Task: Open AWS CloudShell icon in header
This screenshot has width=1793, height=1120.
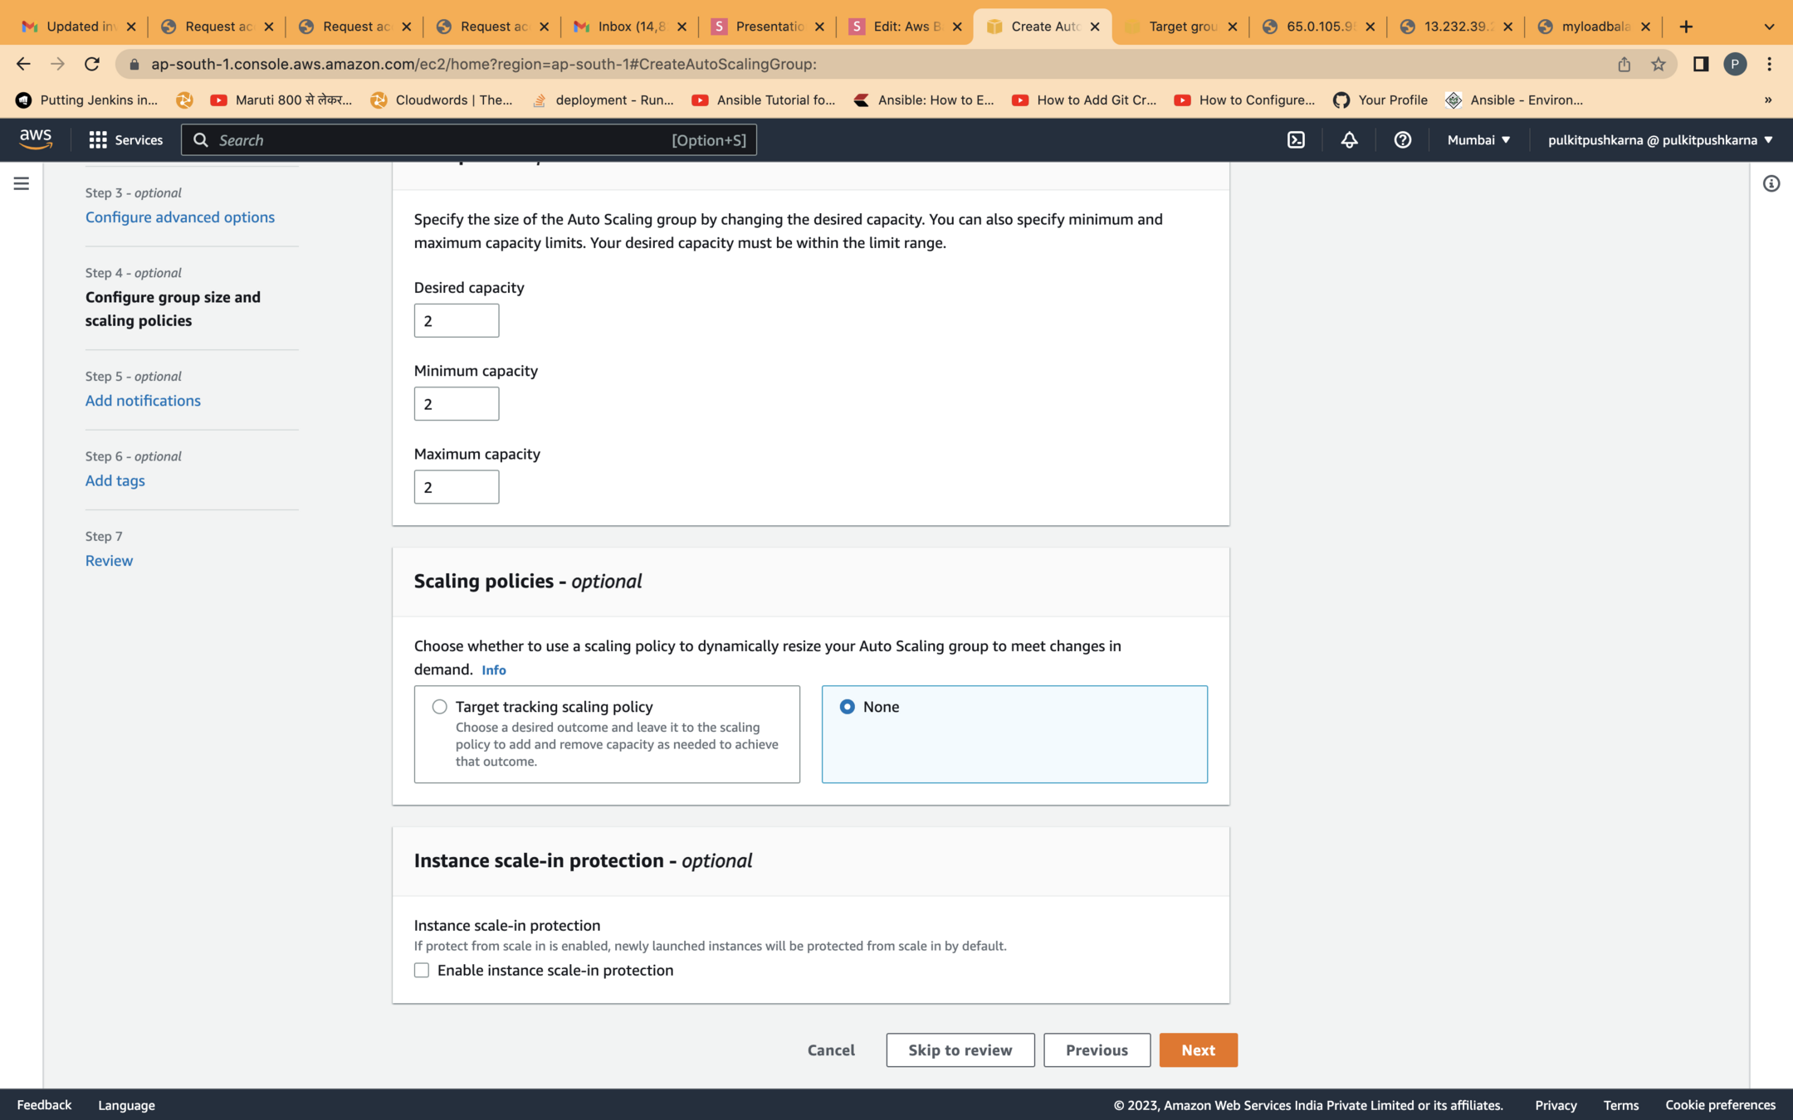Action: 1296,140
